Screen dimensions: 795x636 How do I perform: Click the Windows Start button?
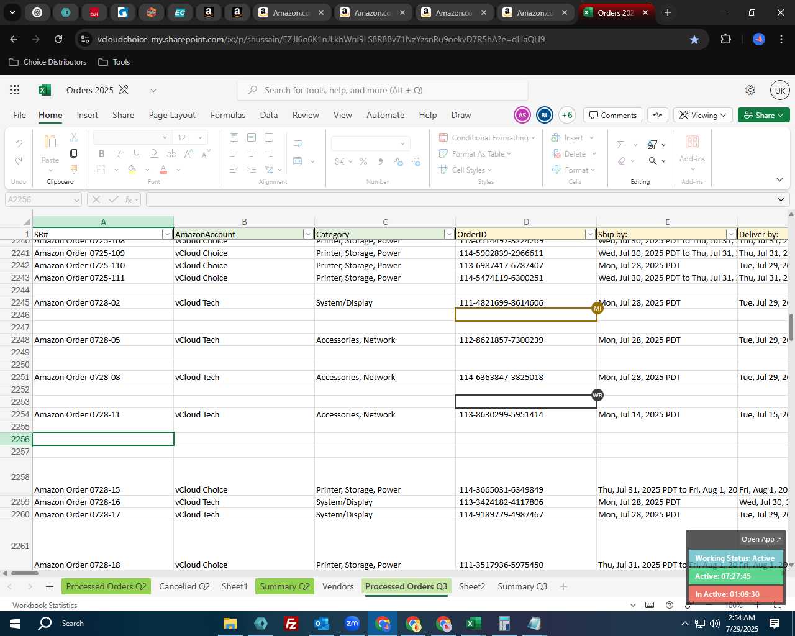[15, 624]
